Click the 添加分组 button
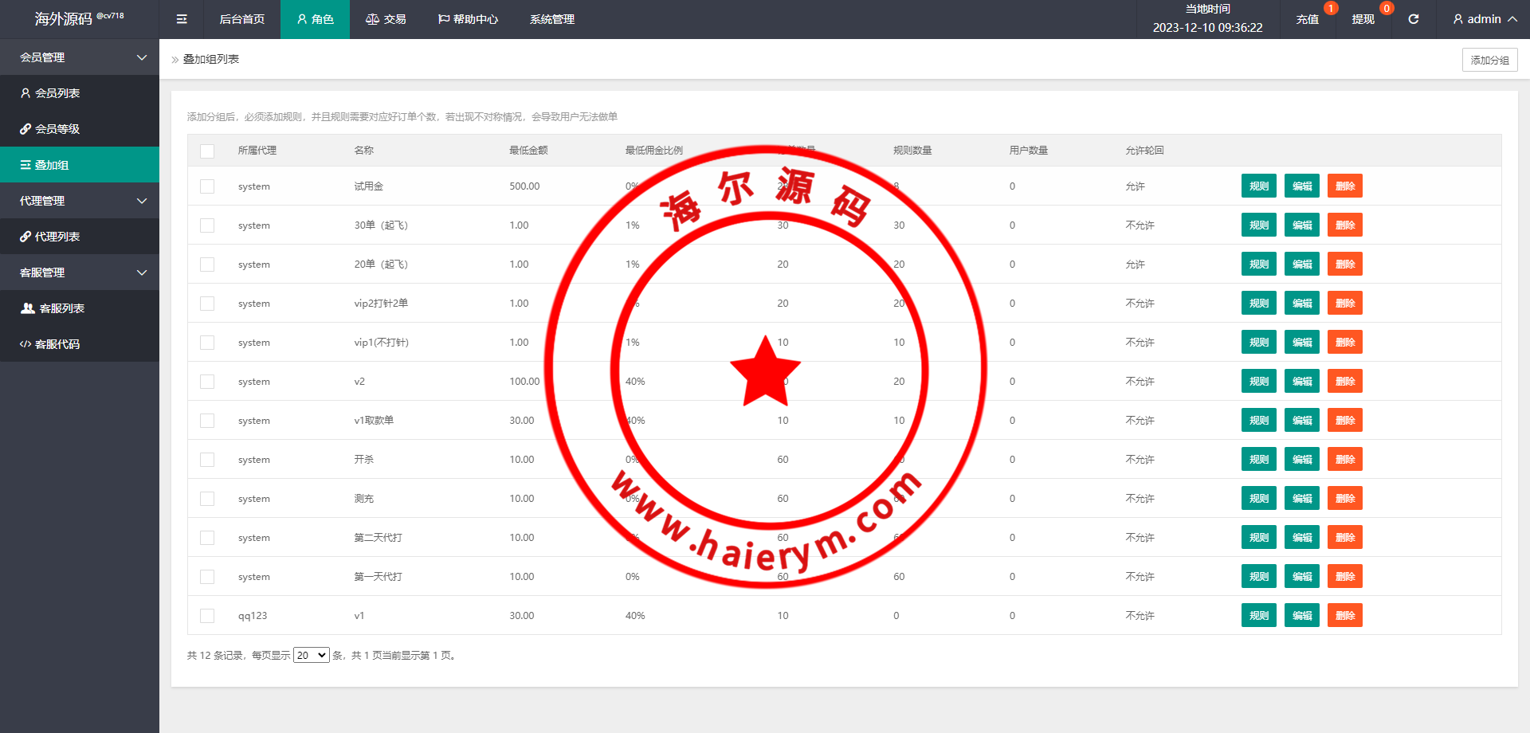This screenshot has height=733, width=1530. [1489, 60]
